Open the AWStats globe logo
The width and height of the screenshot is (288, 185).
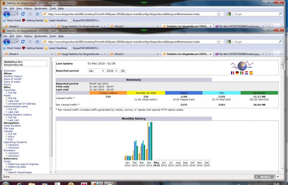pyautogui.click(x=242, y=65)
